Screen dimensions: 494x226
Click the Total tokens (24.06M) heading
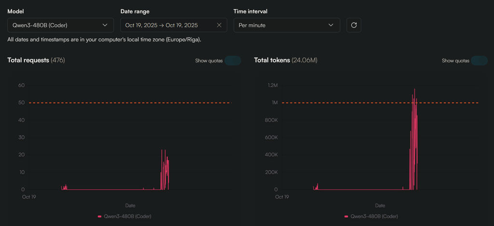(x=286, y=60)
